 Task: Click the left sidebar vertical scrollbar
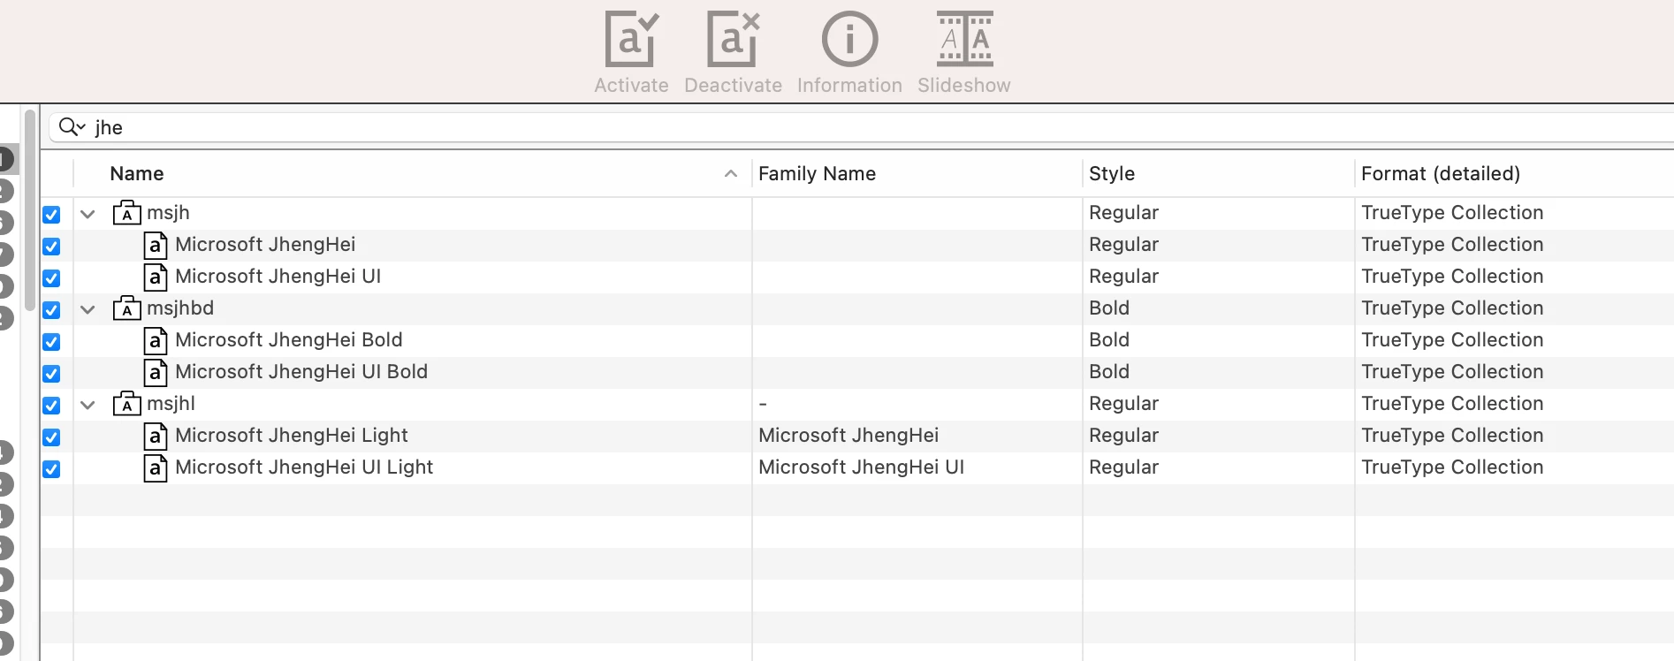[30, 210]
